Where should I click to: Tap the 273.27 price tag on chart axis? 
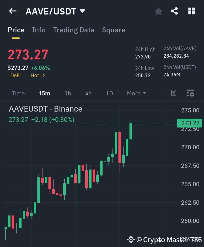pos(189,123)
